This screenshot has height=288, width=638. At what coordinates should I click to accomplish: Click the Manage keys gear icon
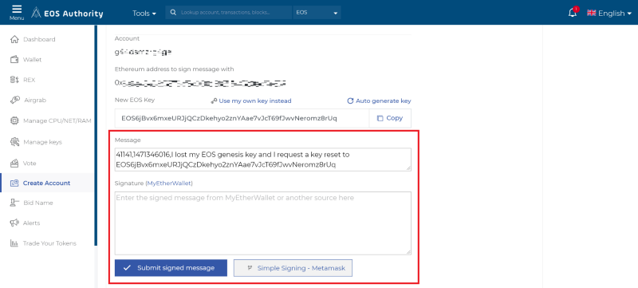click(14, 142)
